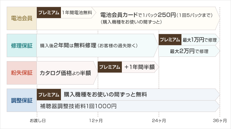Select the 調整保証 category label
Image resolution: width=231 pixels, height=129 pixels.
tap(22, 100)
